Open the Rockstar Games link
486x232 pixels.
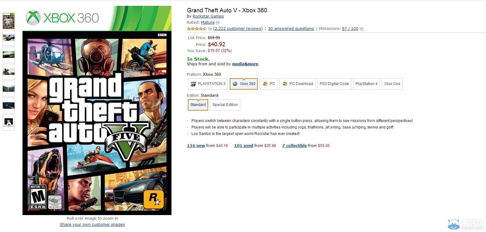208,16
